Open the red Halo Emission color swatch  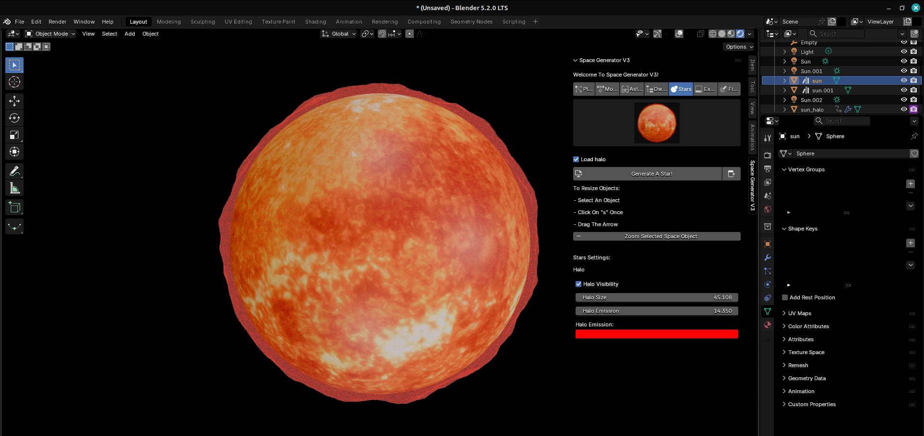(656, 334)
